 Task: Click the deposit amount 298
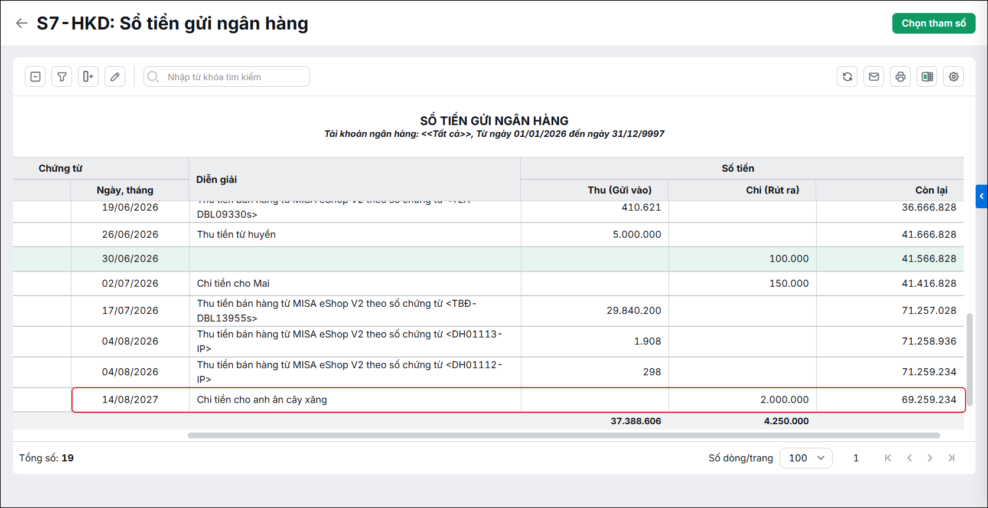(x=652, y=372)
